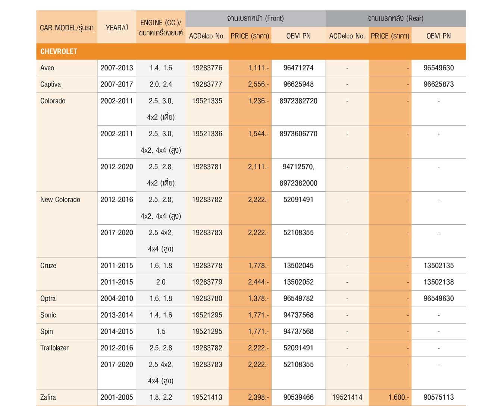Click the price 1,378.-

click(x=258, y=298)
